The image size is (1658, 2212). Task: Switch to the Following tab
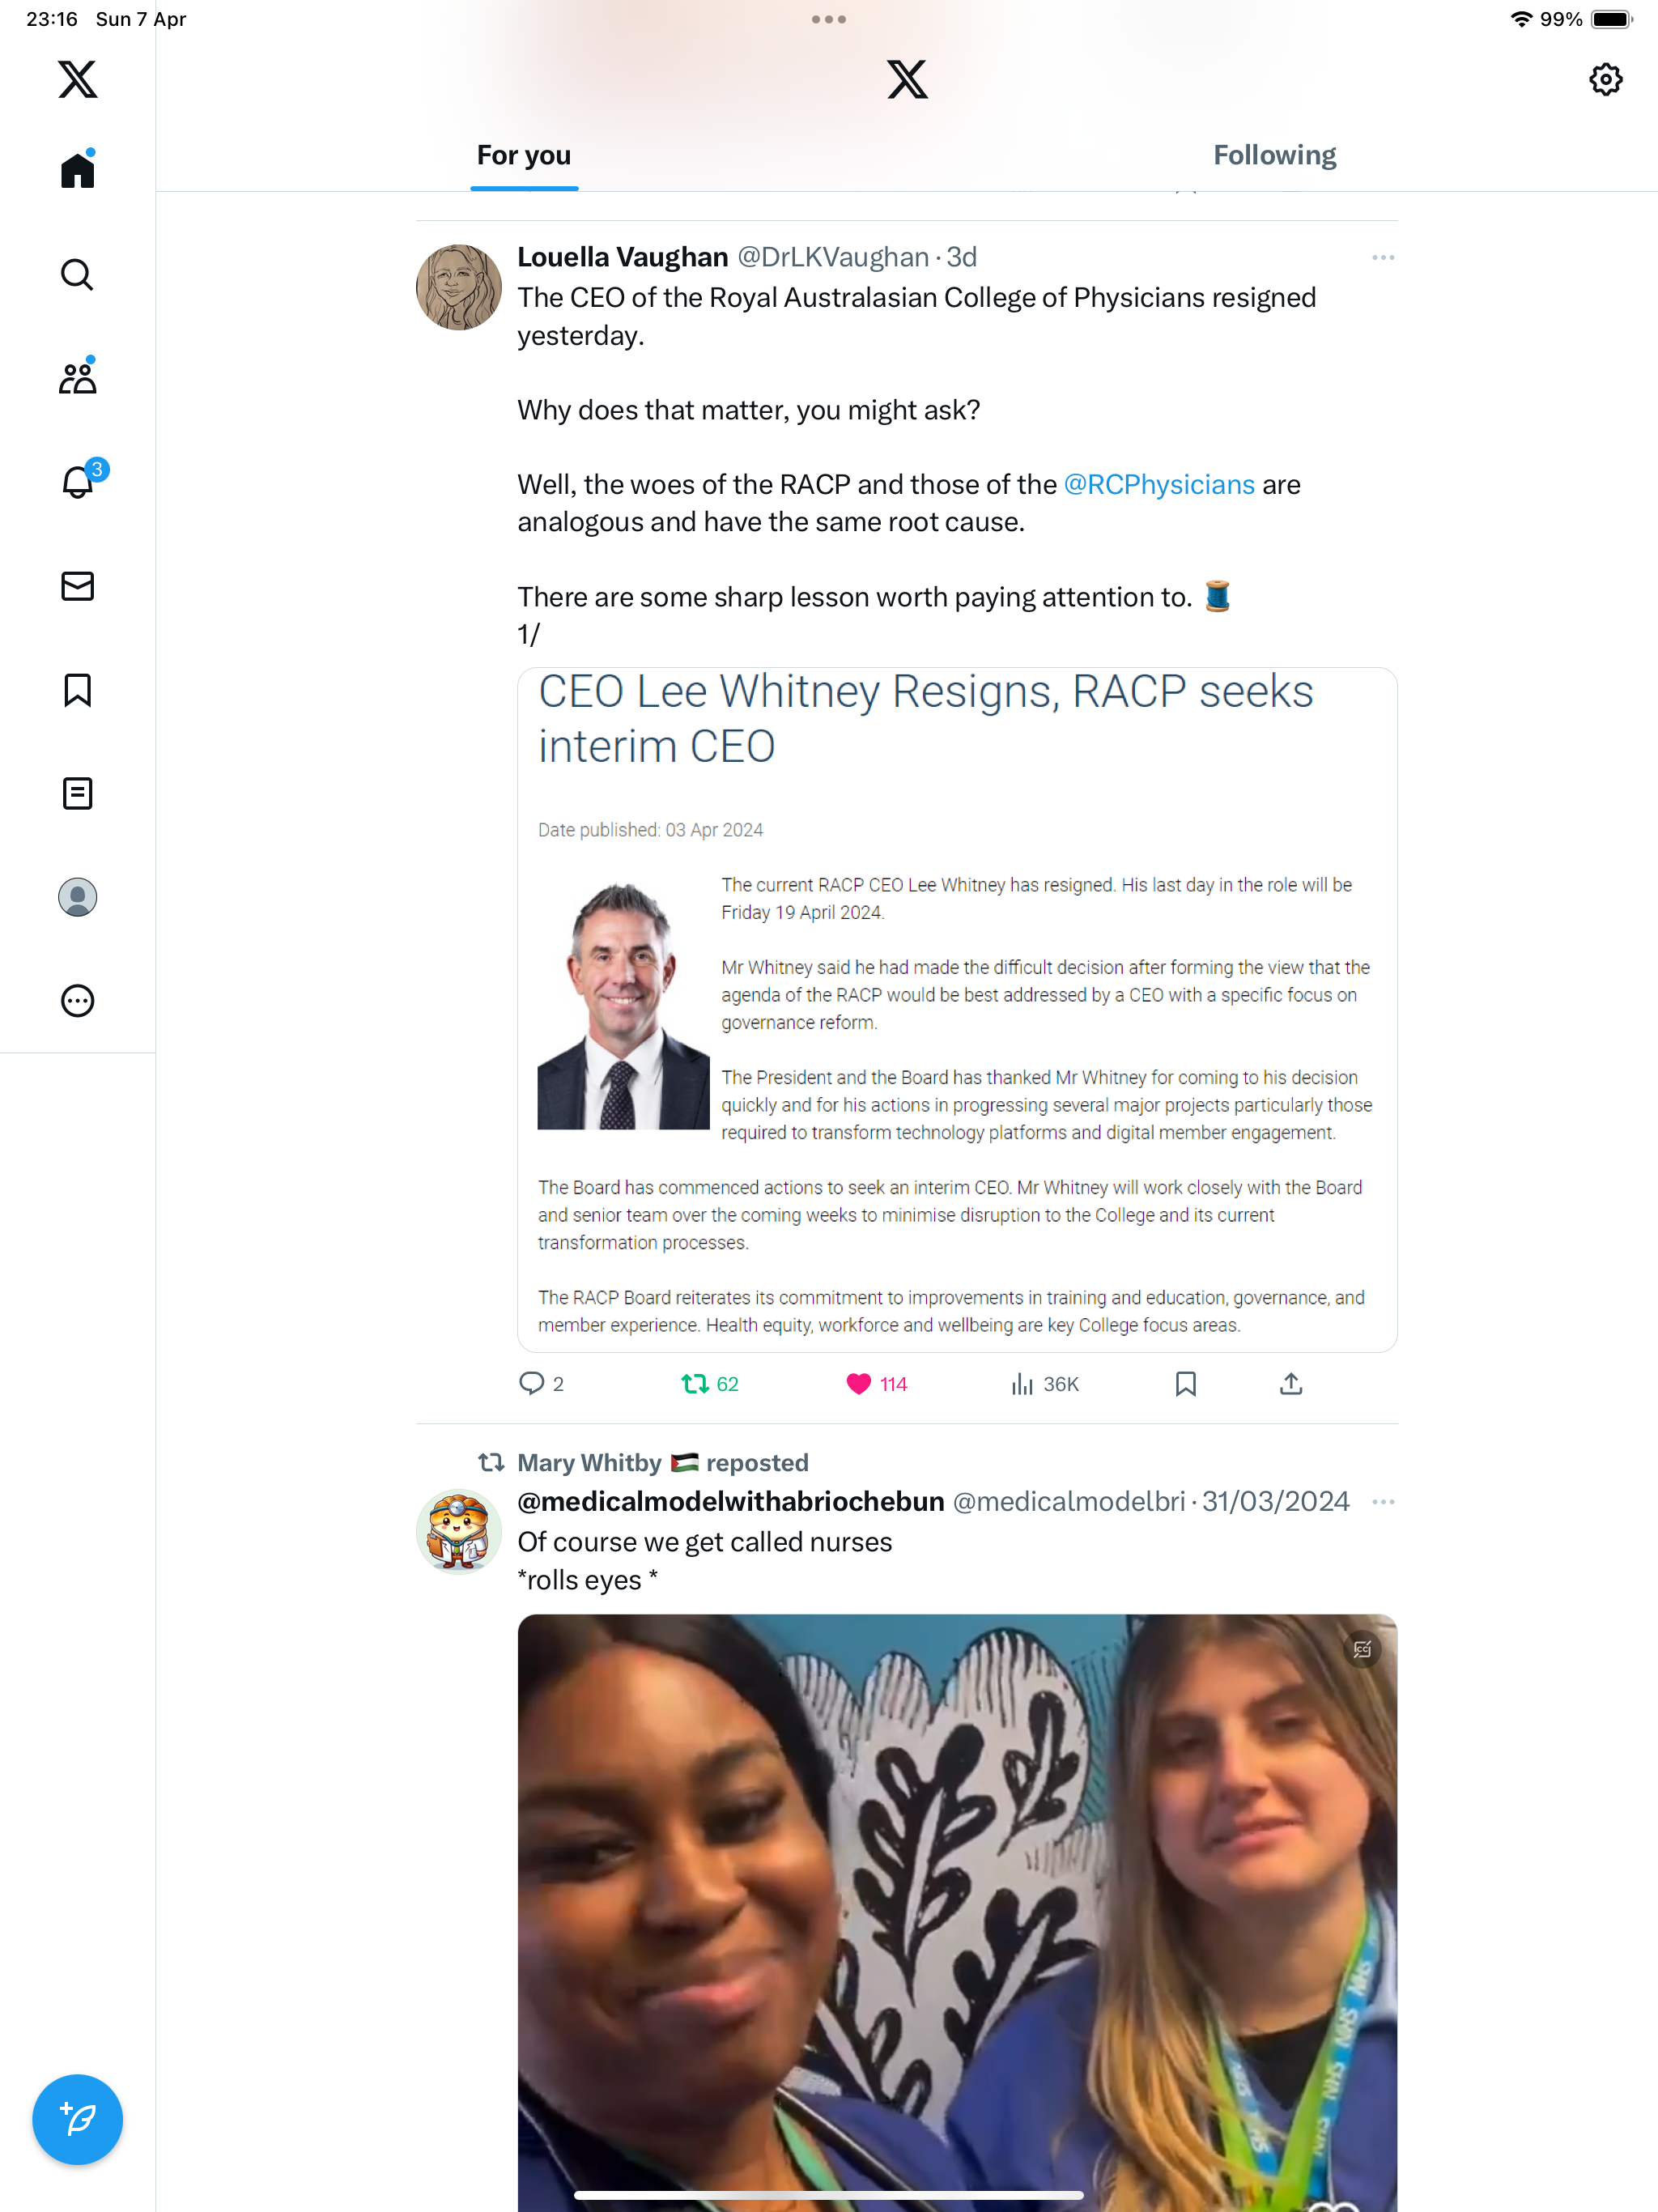1275,155
